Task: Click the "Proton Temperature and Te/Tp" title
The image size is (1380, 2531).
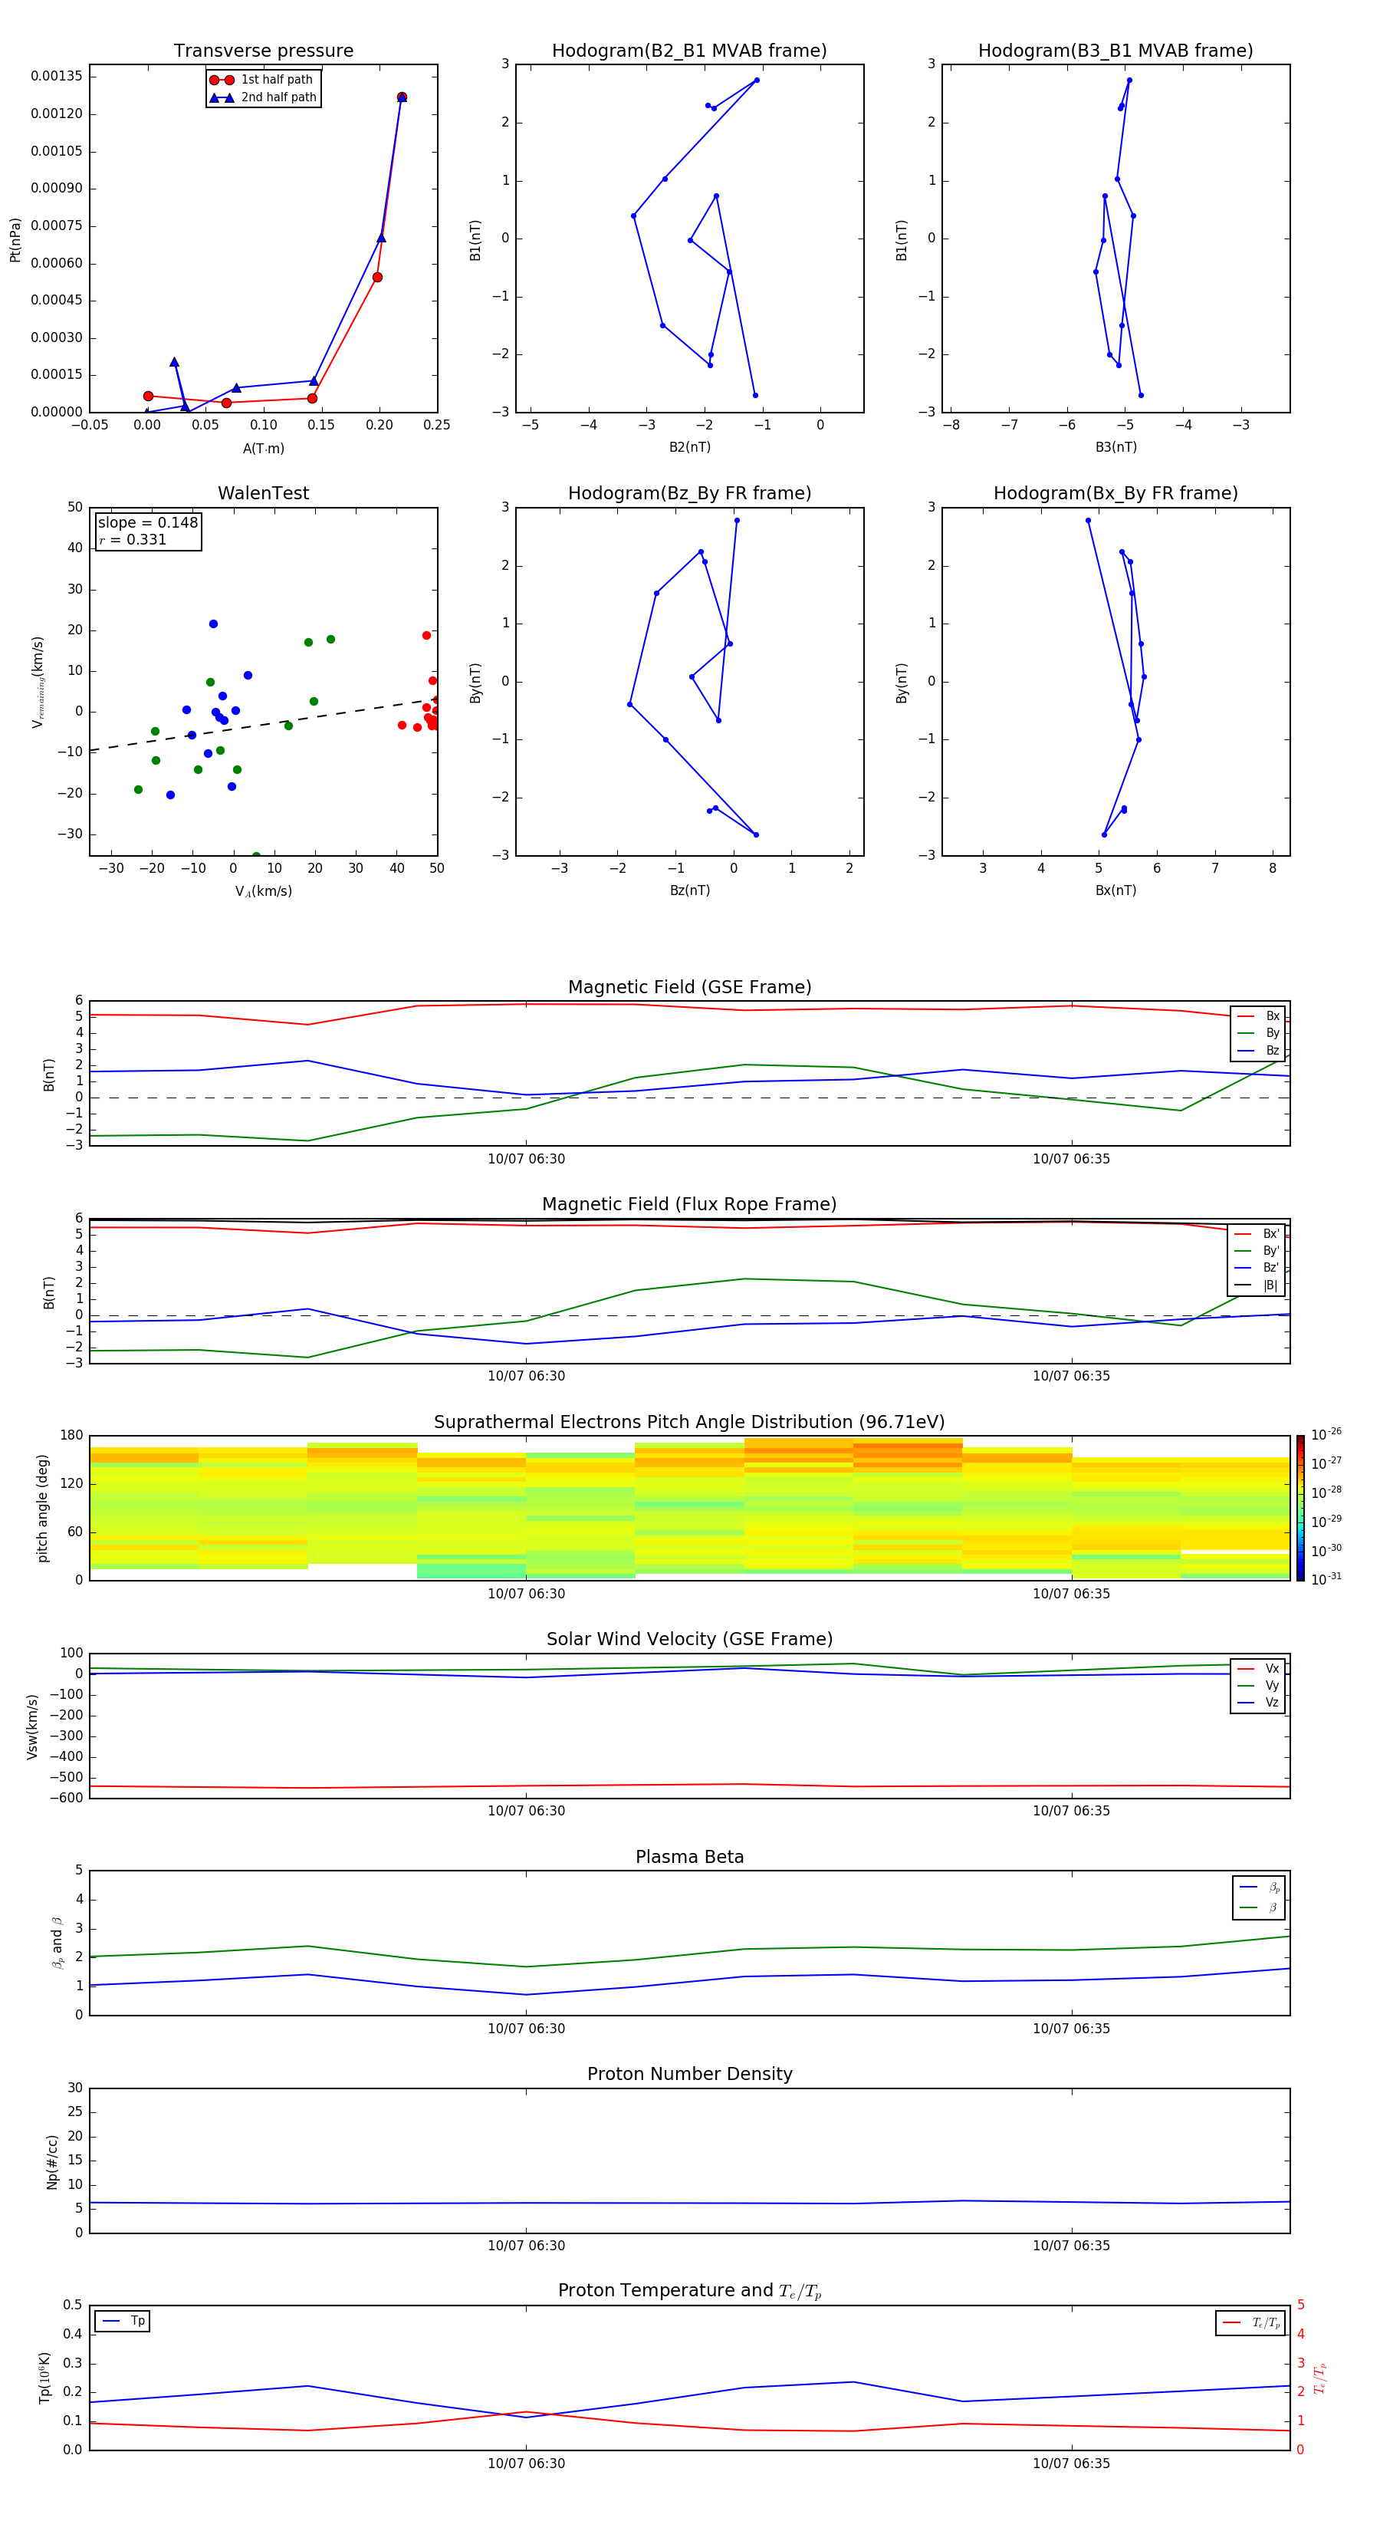Action: (689, 2290)
